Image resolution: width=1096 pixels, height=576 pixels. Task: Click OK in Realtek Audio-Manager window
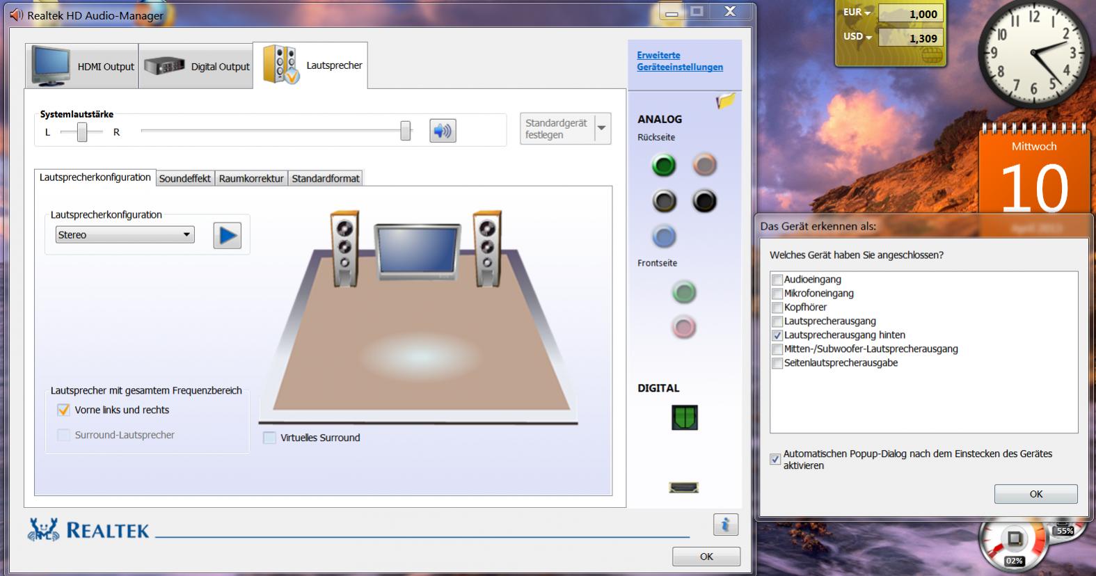pyautogui.click(x=706, y=557)
